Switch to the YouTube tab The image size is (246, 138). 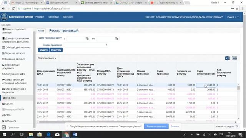tap(166, 3)
